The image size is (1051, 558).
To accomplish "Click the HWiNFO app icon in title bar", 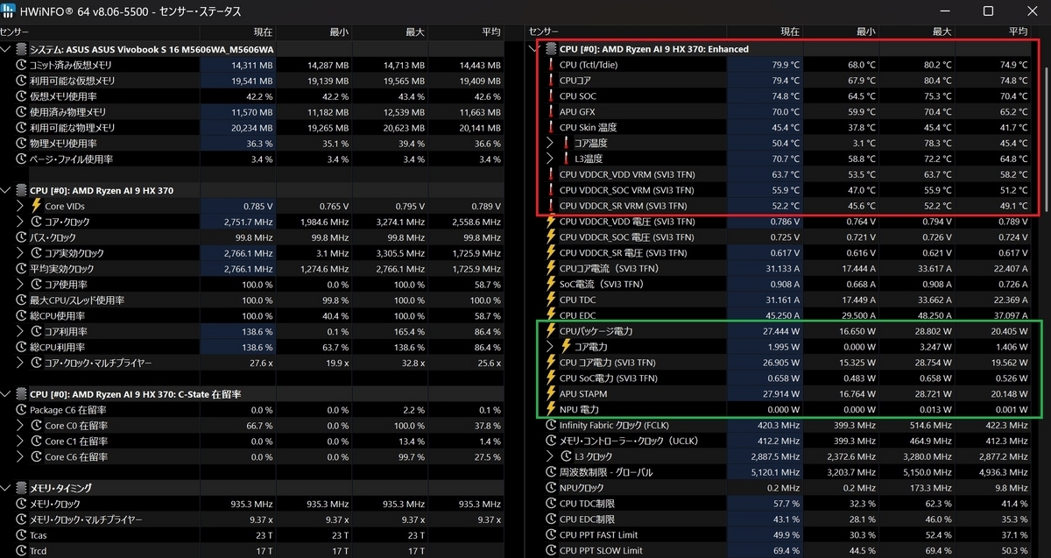I will [x=9, y=11].
